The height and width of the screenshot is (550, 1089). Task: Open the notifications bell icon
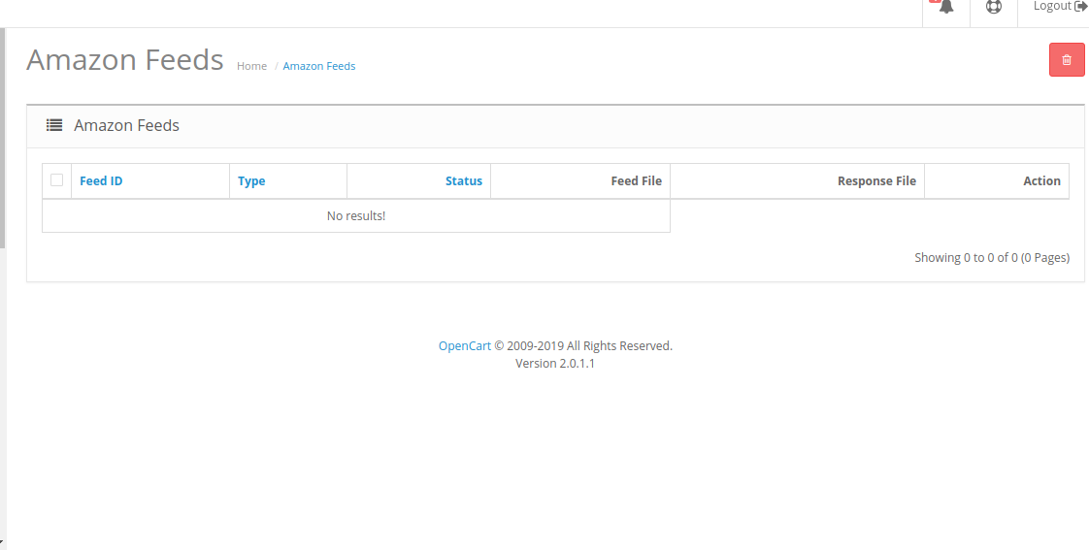[x=946, y=7]
